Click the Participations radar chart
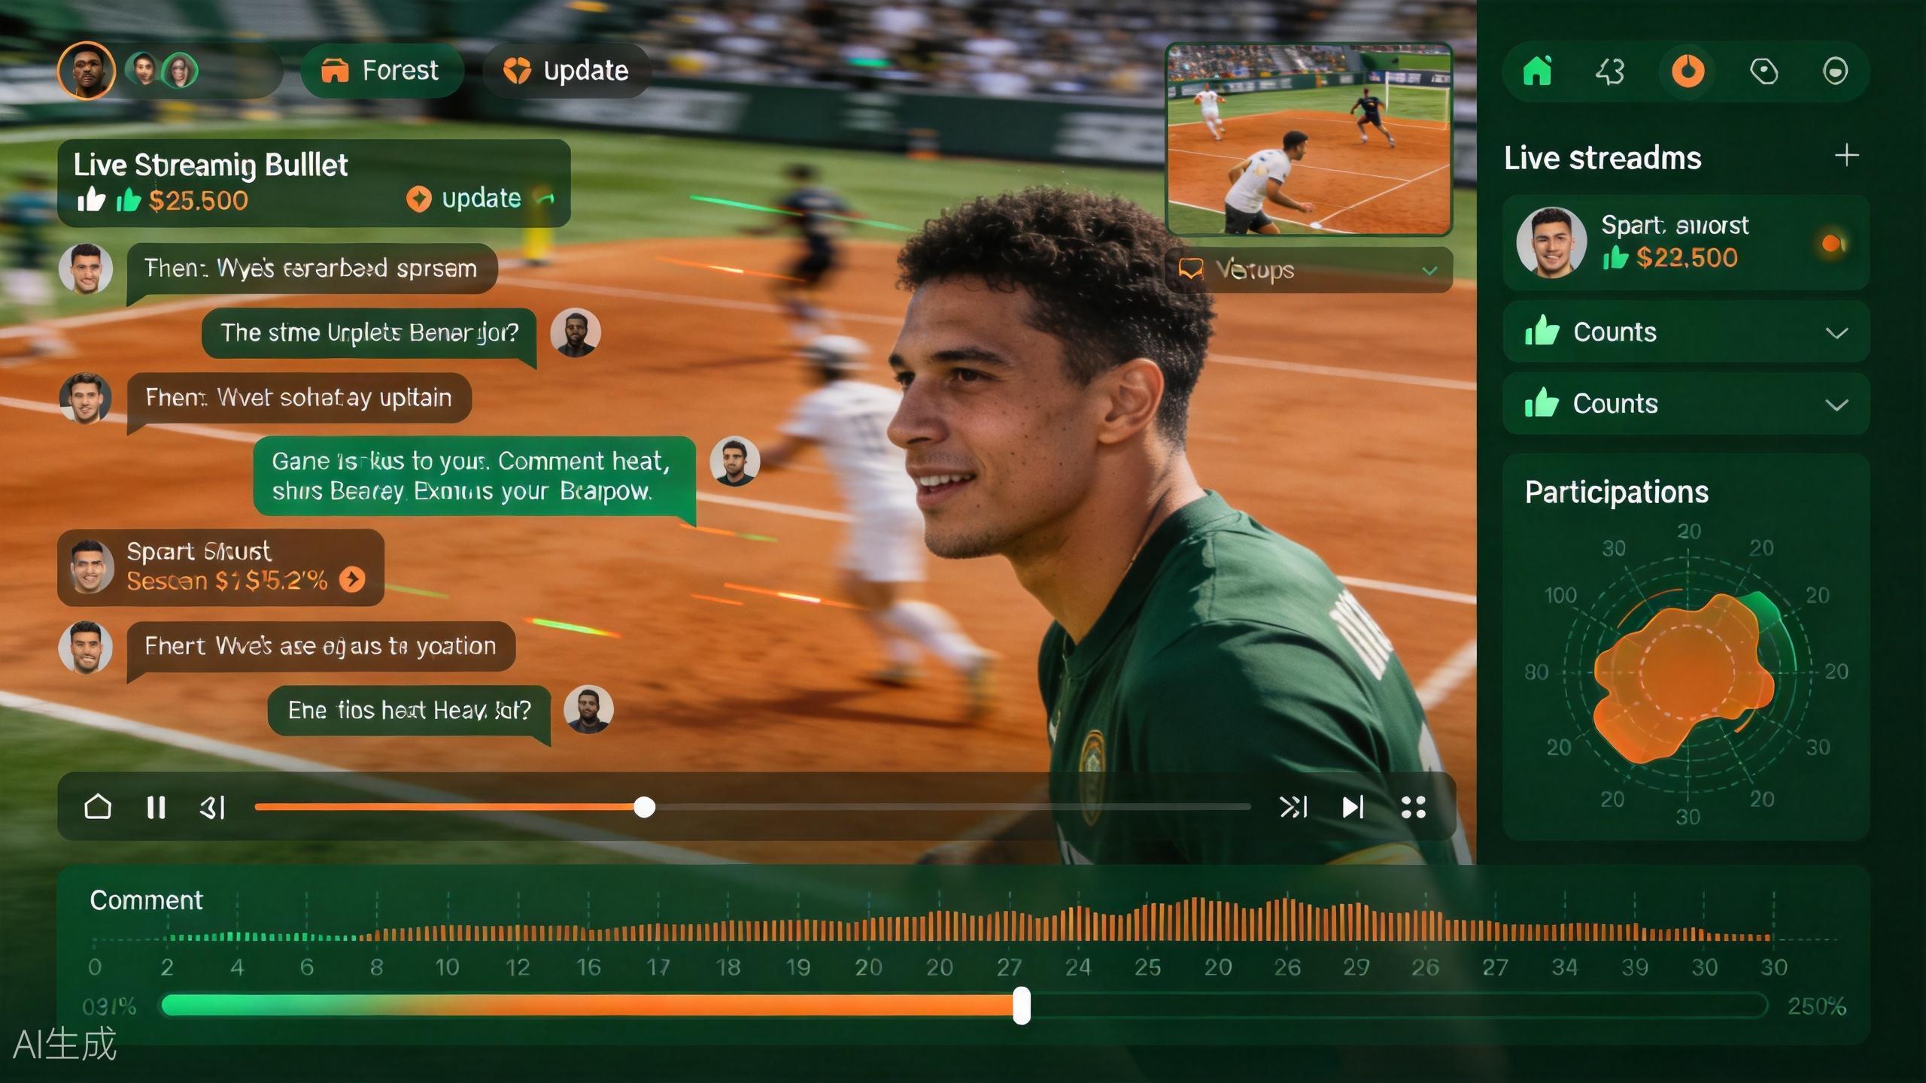 pyautogui.click(x=1687, y=674)
